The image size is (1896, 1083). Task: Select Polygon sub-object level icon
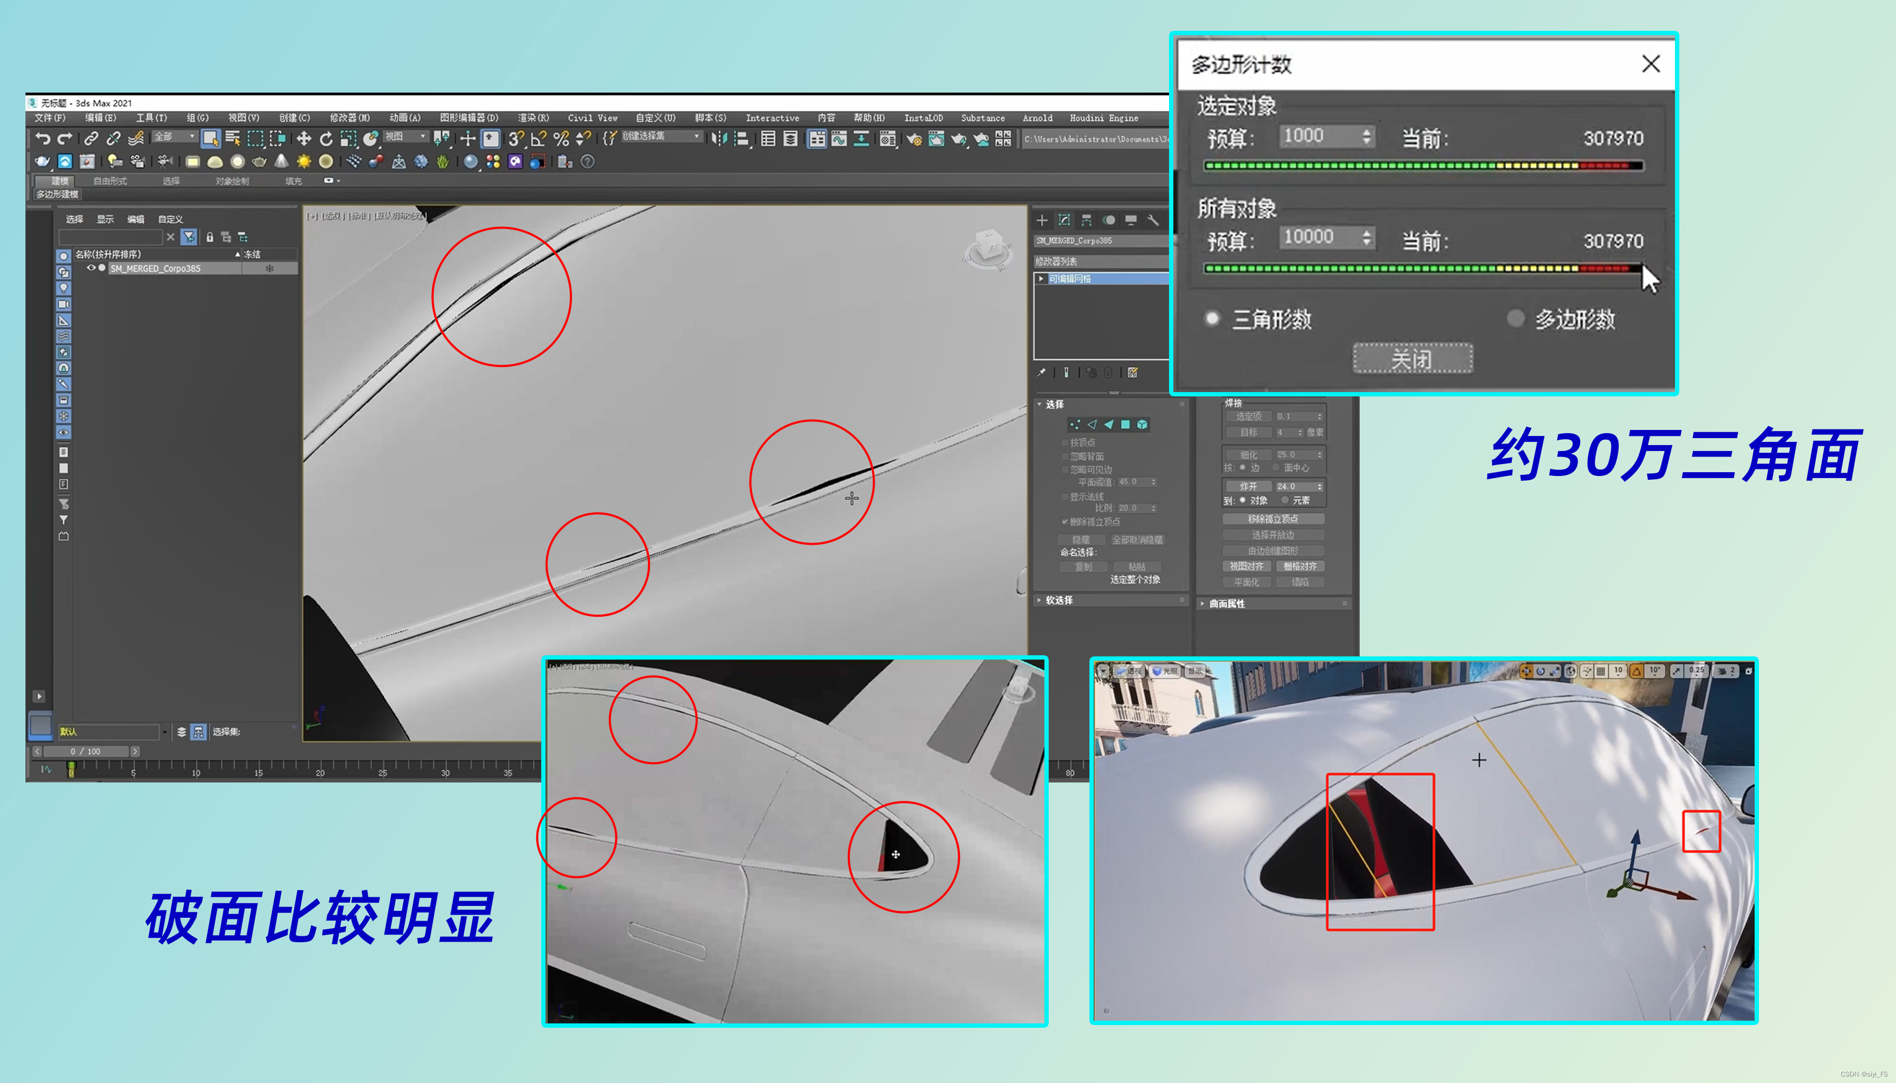(x=1125, y=424)
